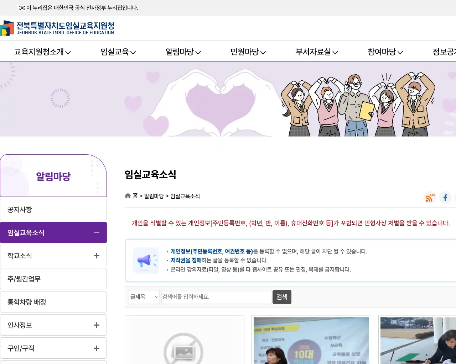Open the 알림마당 navigation dropdown
The height and width of the screenshot is (364, 456).
(x=182, y=52)
